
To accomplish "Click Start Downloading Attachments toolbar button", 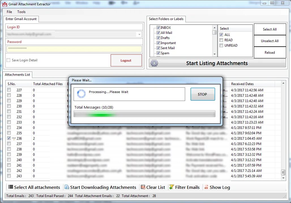I will [x=100, y=187].
